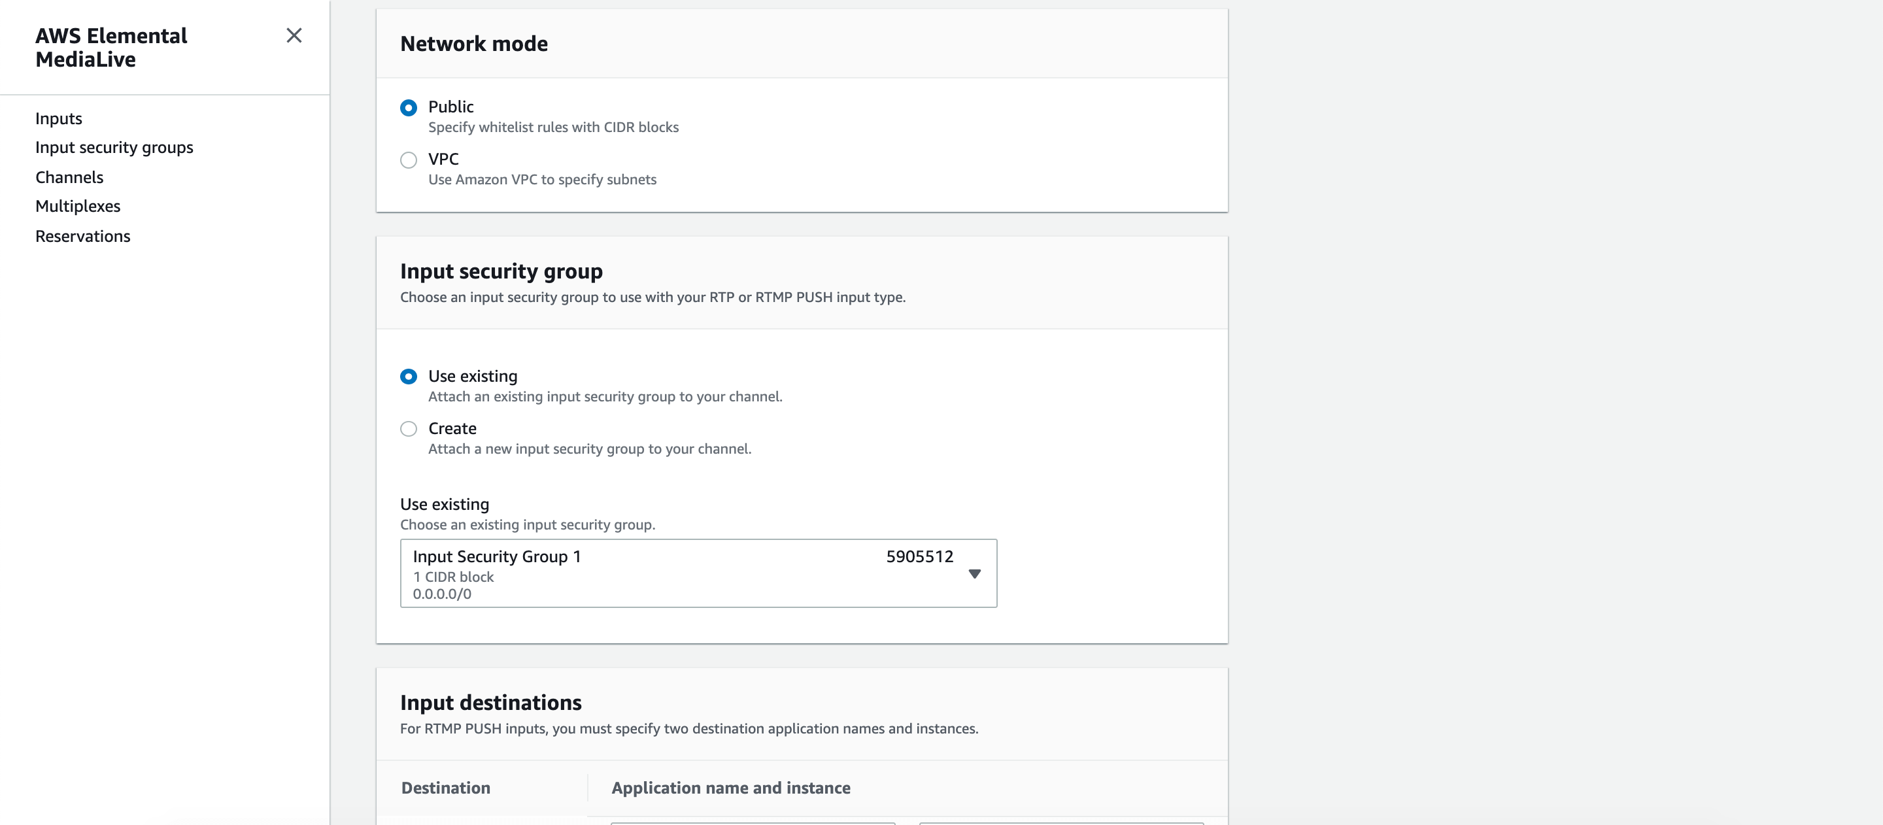This screenshot has width=1883, height=825.
Task: Open the Channels section
Action: [x=69, y=177]
